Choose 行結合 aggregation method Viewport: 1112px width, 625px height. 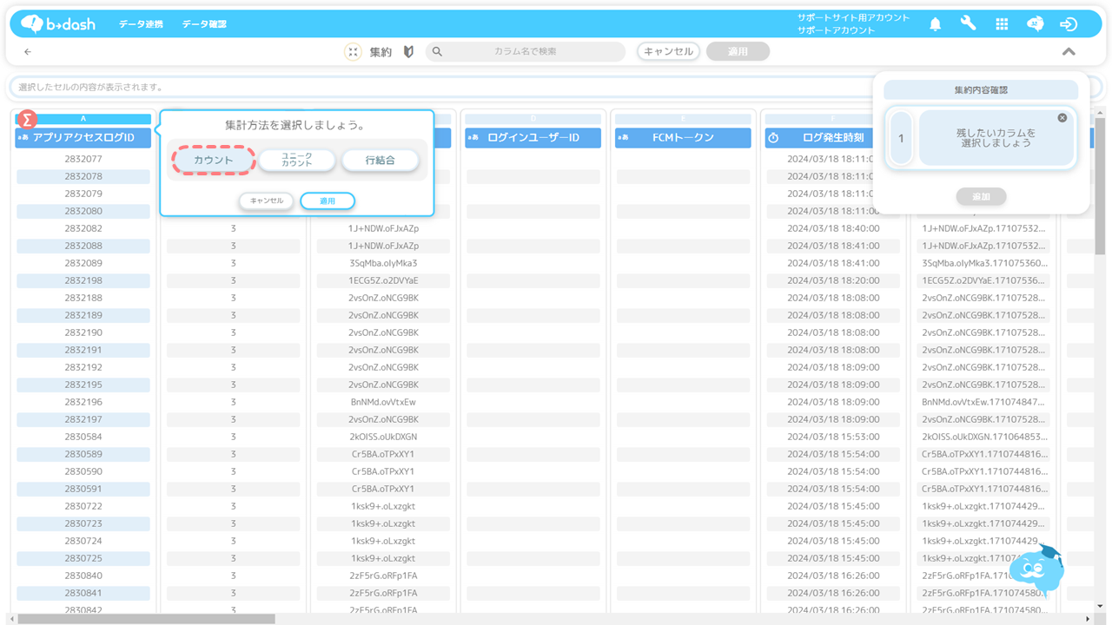point(380,161)
